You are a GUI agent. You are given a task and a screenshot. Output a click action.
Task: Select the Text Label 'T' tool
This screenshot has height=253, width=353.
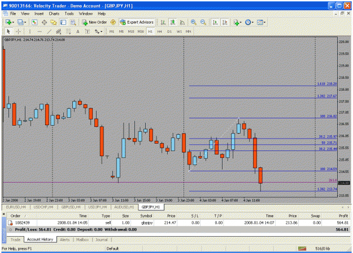click(x=88, y=32)
